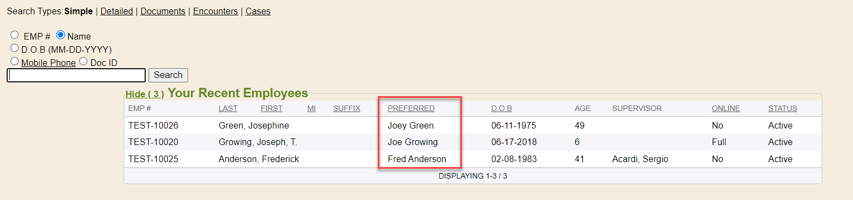Switch to Documents search type
This screenshot has height=200, width=853.
pos(163,11)
